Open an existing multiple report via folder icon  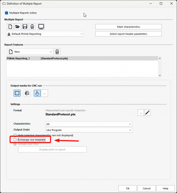point(17,27)
